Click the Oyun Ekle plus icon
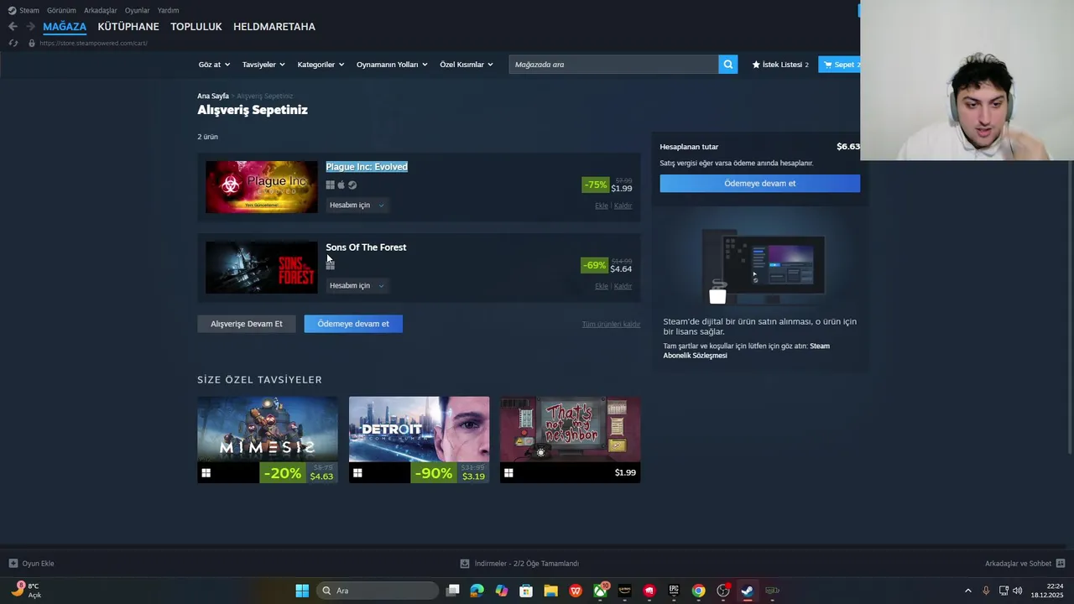Screen dimensions: 1074x604 click(x=13, y=564)
